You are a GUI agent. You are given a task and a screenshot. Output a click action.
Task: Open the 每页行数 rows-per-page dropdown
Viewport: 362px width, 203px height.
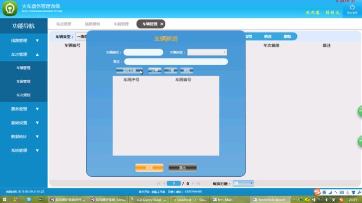(243, 183)
